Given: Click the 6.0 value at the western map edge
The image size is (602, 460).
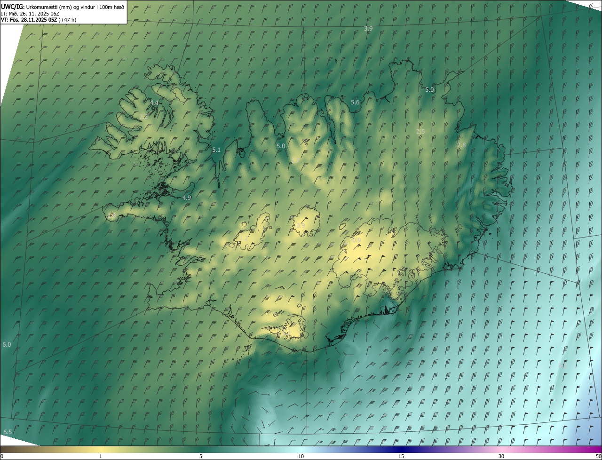Looking at the screenshot, I should pyautogui.click(x=7, y=345).
